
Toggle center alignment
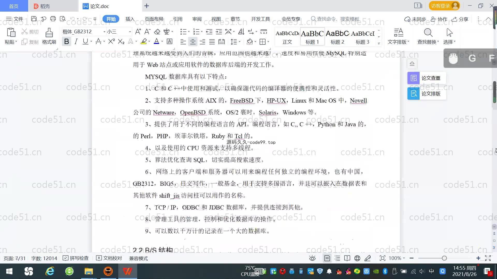click(193, 42)
